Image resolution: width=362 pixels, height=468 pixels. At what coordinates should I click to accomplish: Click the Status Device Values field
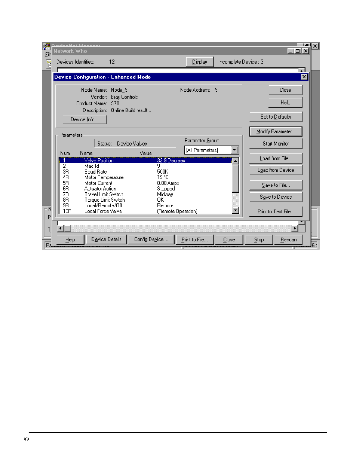[x=135, y=144]
